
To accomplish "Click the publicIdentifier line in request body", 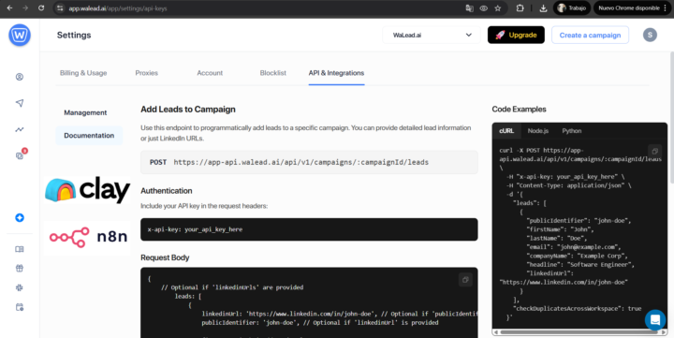I will [x=320, y=322].
